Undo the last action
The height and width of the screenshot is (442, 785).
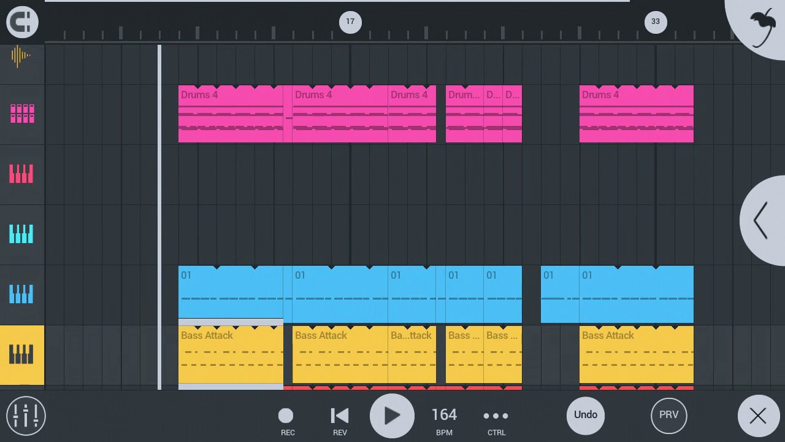point(586,415)
